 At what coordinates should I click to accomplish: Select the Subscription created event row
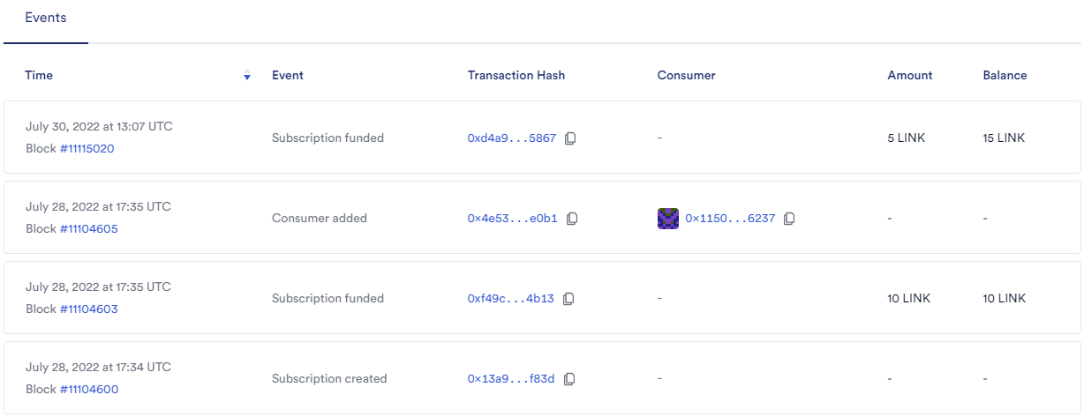(x=542, y=378)
